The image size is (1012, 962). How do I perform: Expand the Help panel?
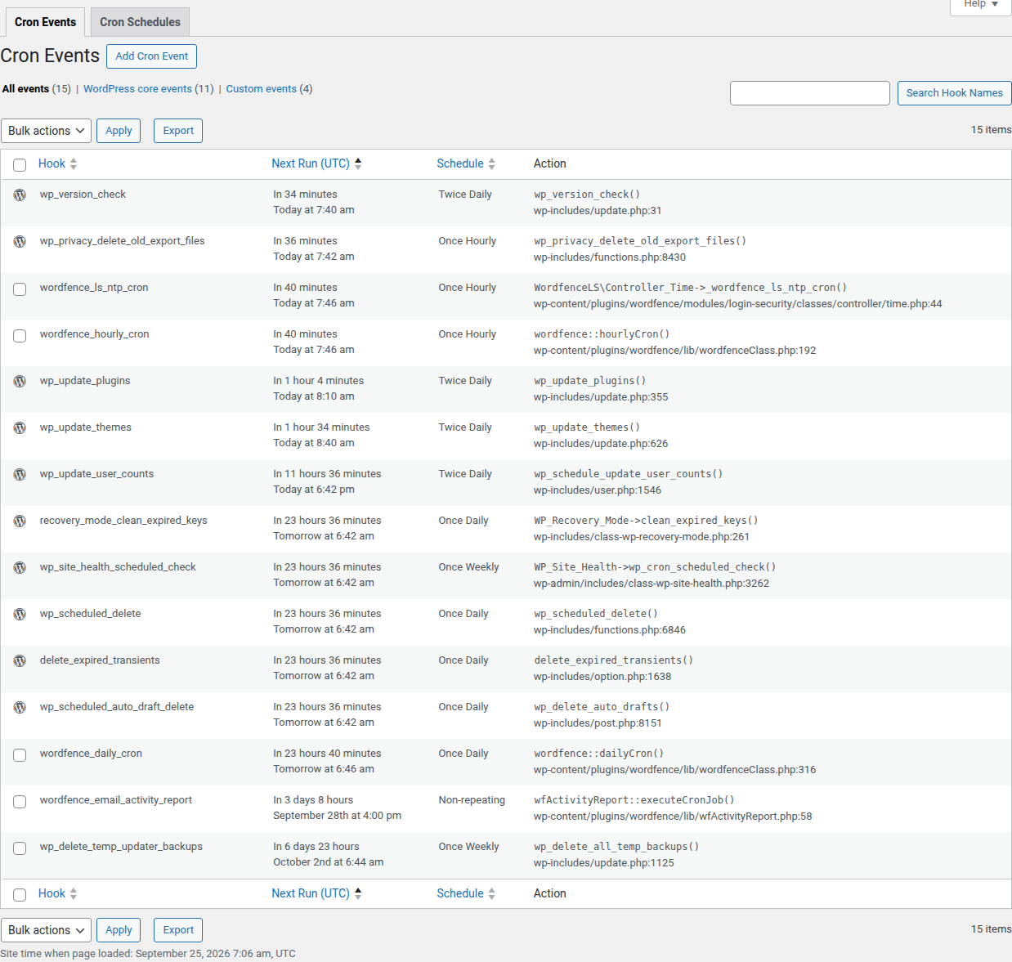point(981,5)
